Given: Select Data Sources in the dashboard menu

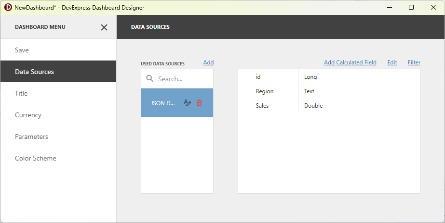Looking at the screenshot, I should click(x=58, y=72).
